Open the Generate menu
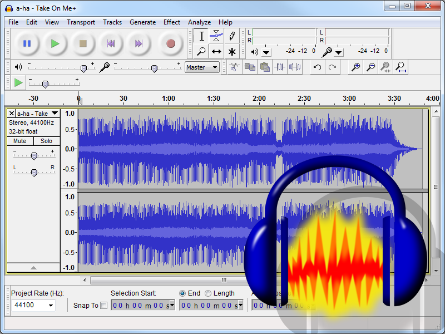 [x=142, y=22]
